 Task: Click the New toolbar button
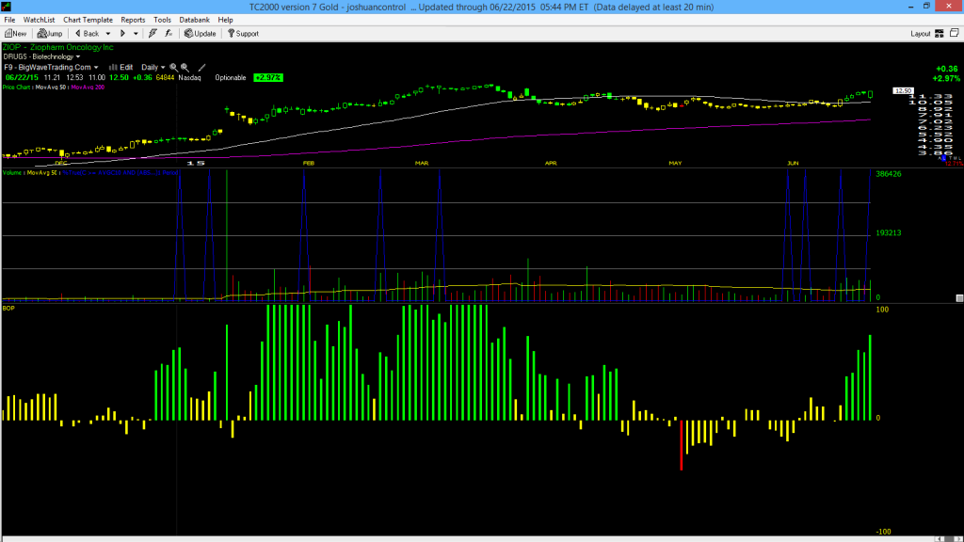pyautogui.click(x=15, y=34)
